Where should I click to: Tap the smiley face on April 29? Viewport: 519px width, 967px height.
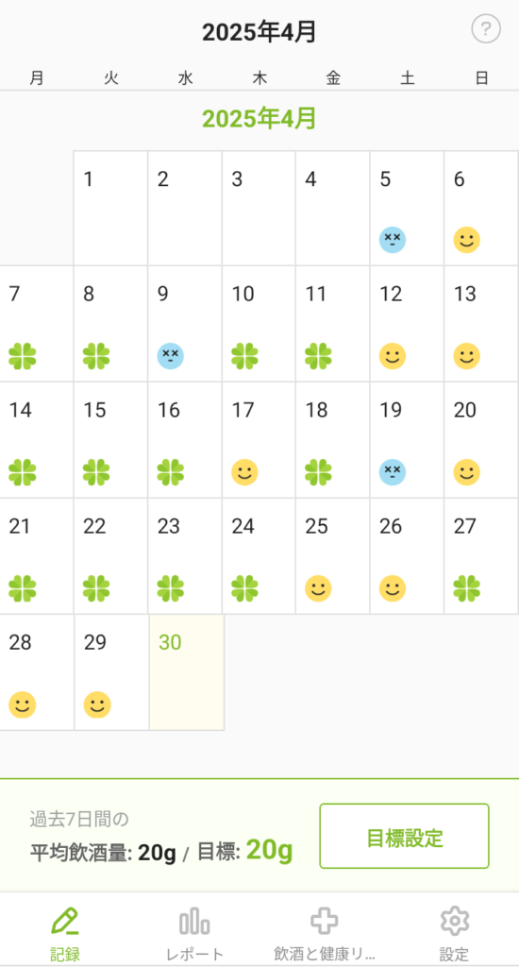[x=97, y=704]
